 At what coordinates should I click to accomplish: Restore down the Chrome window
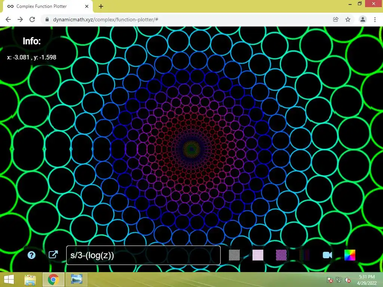360,4
